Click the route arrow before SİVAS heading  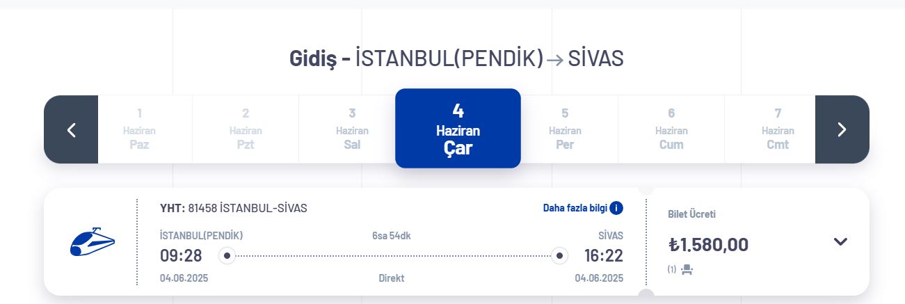pyautogui.click(x=555, y=60)
